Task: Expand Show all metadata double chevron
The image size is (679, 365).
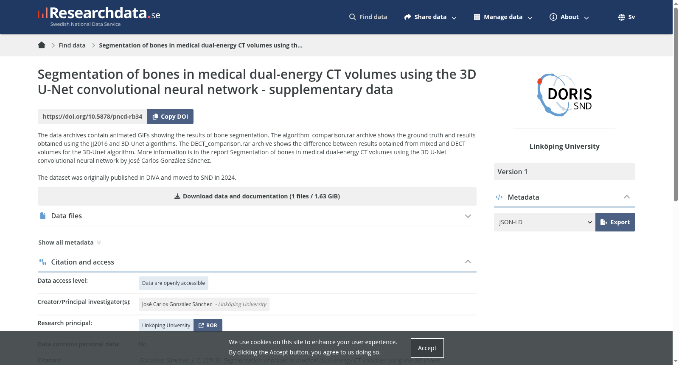Action: 99,242
